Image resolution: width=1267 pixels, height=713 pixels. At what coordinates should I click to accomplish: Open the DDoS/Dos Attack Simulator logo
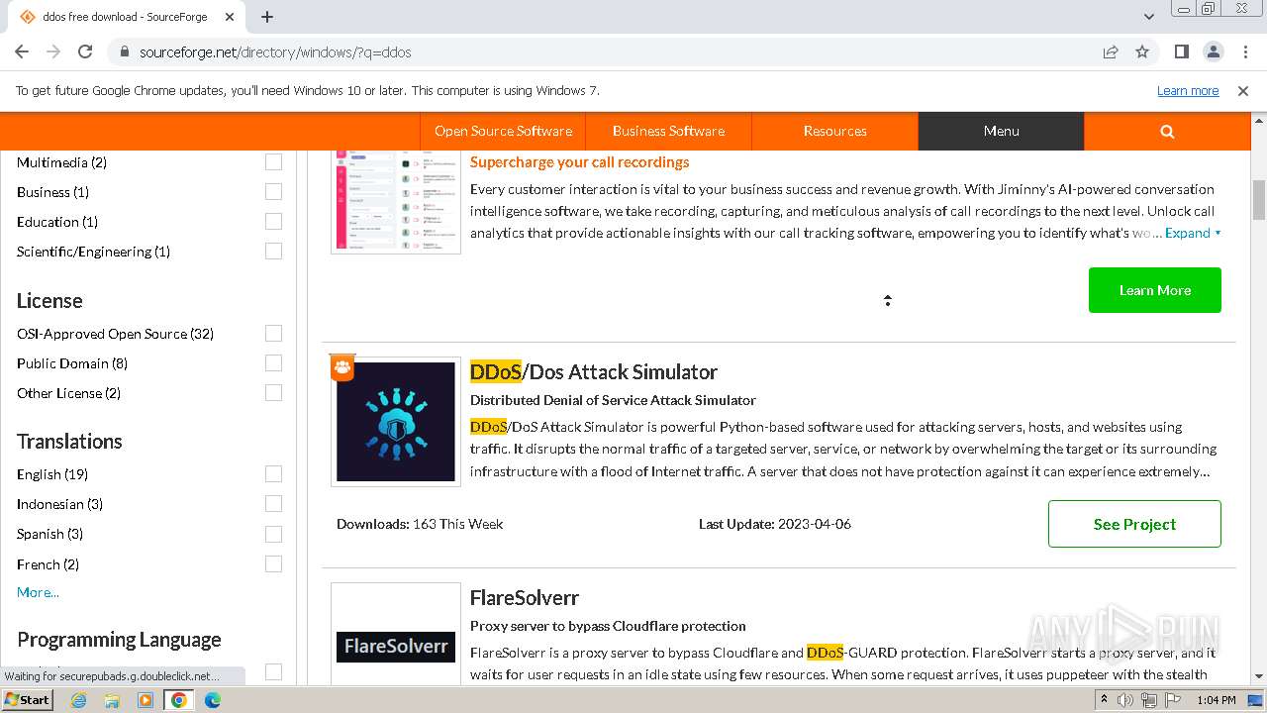(396, 422)
